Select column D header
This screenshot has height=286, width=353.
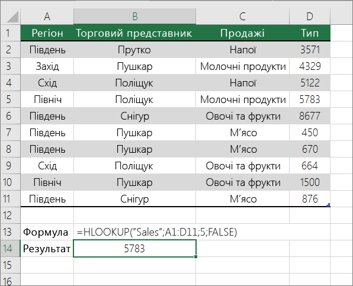[310, 17]
